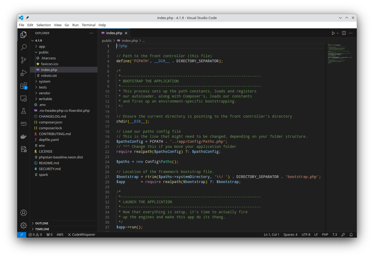Open robots.txt file

(64, 75)
